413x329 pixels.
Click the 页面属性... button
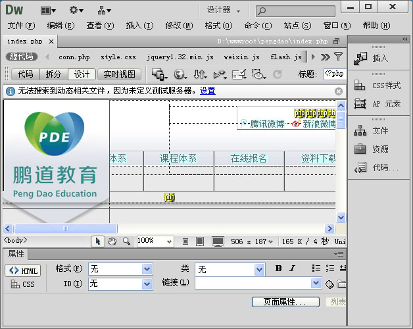(285, 302)
